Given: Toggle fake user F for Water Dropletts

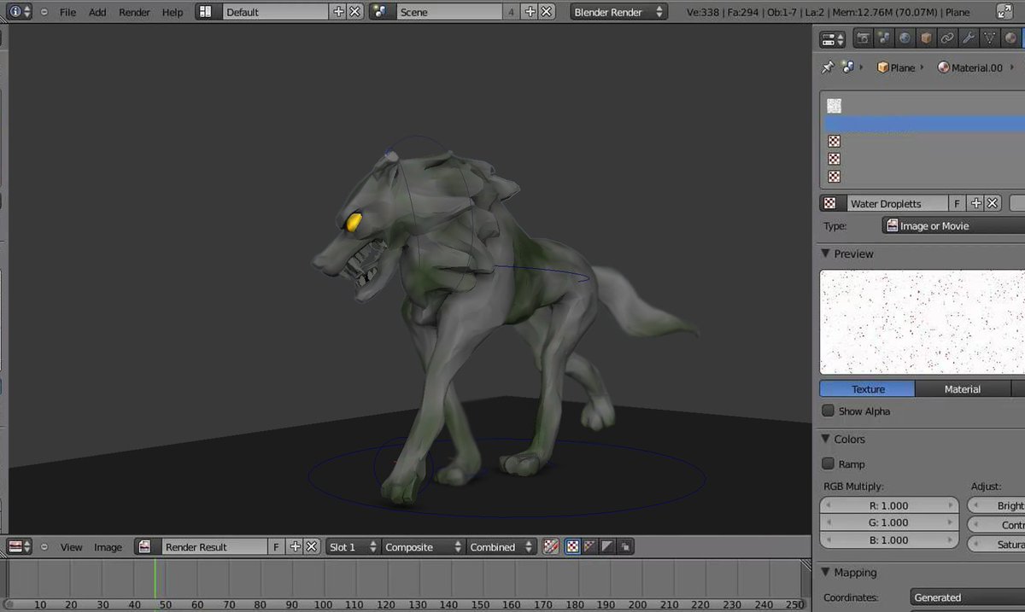Looking at the screenshot, I should 958,203.
